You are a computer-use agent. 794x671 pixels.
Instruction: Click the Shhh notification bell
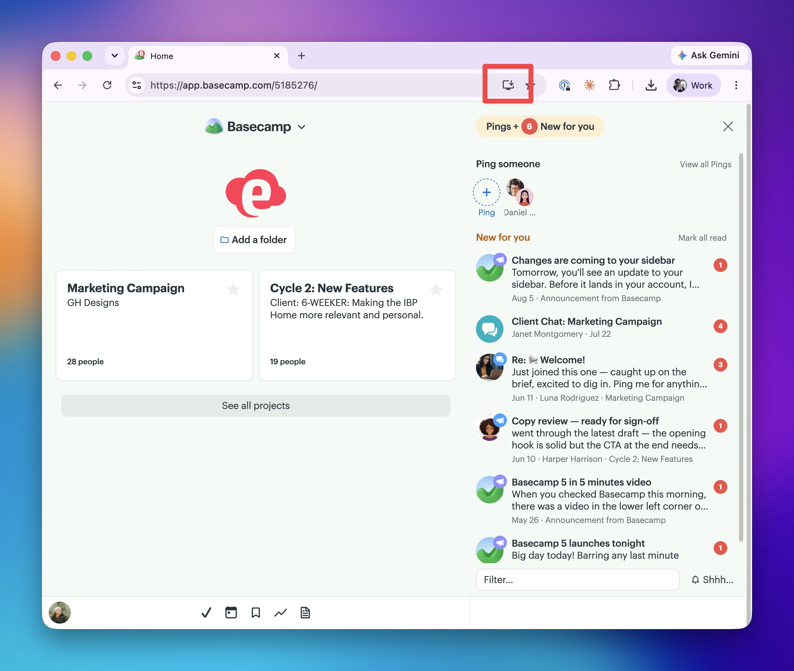(x=712, y=580)
